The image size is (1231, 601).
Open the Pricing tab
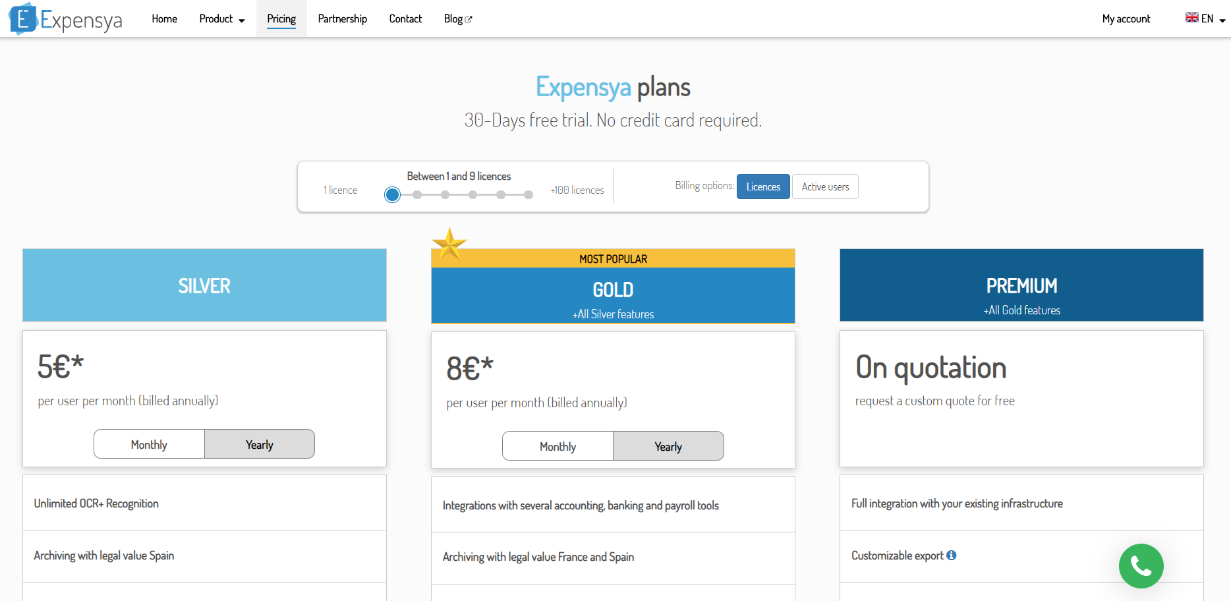point(281,18)
